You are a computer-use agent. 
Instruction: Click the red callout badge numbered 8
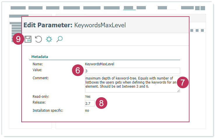click(x=101, y=104)
